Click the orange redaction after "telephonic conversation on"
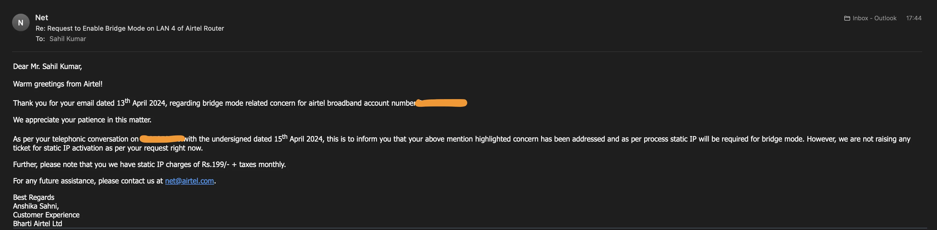The width and height of the screenshot is (937, 230). 162,139
